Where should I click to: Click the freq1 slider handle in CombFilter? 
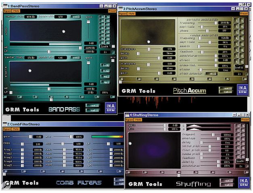tap(23, 150)
